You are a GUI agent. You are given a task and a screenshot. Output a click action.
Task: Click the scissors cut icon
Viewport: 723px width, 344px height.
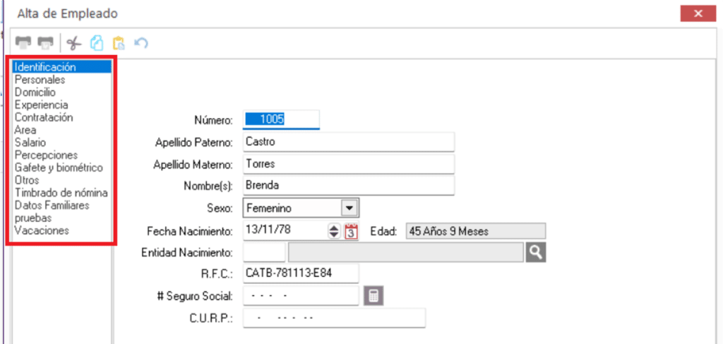[x=73, y=43]
